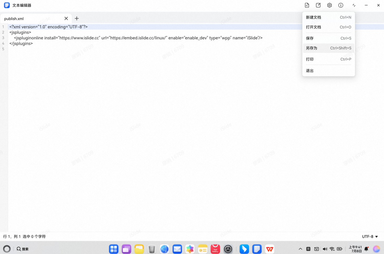The height and width of the screenshot is (254, 384).
Task: Click the restore-down window size icon
Action: pyautogui.click(x=354, y=5)
